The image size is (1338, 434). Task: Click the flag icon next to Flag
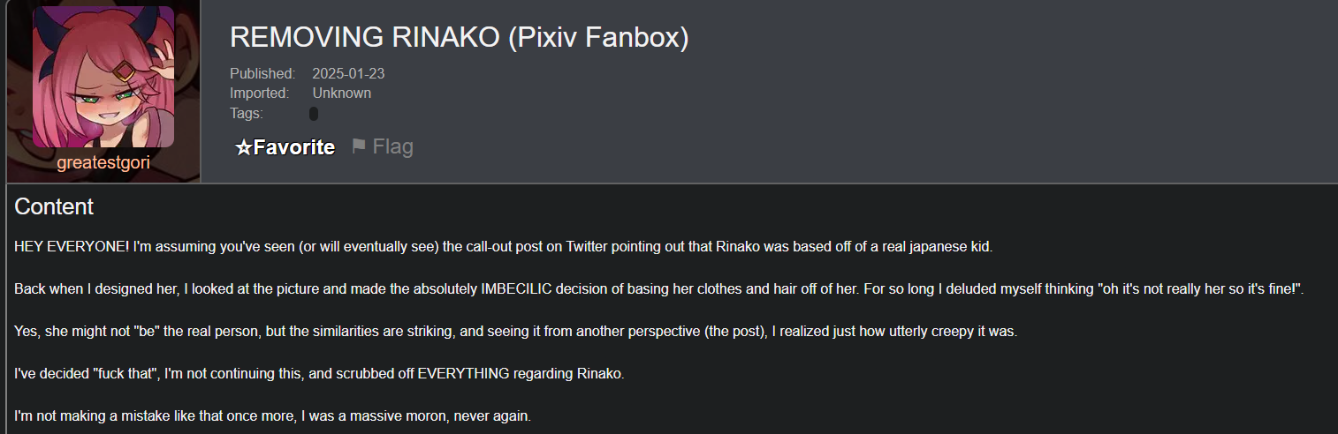[358, 146]
